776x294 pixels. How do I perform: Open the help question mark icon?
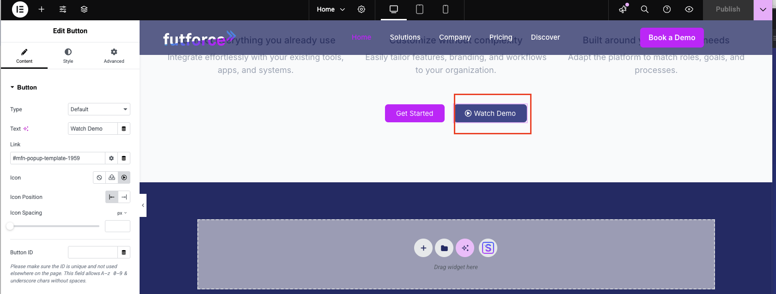pos(667,9)
